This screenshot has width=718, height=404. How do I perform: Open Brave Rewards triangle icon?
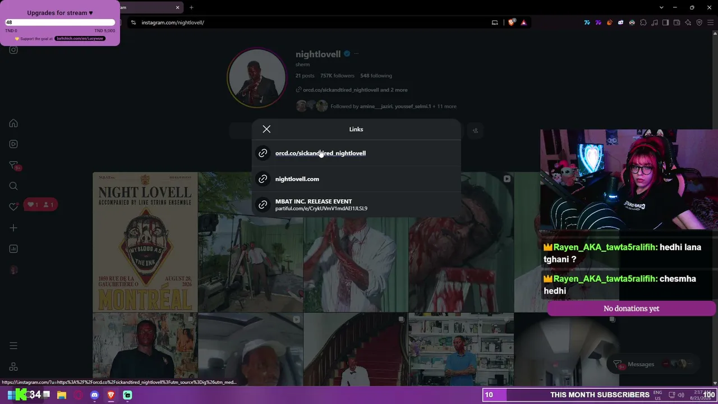pos(523,22)
